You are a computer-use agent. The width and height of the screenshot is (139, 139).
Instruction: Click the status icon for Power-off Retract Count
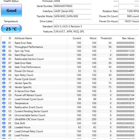(x=4, y=95)
